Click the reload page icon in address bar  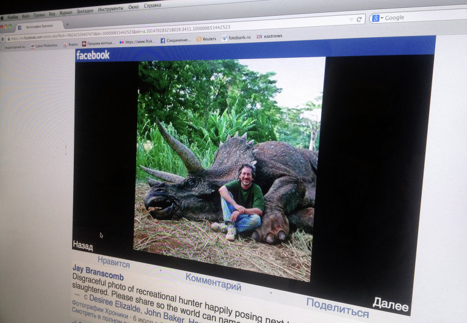coord(359,19)
